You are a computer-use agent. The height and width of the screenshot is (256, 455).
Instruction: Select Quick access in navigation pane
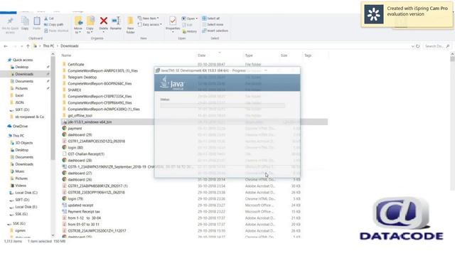click(23, 60)
